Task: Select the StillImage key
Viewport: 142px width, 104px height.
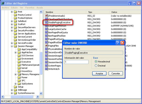Action: point(22,90)
